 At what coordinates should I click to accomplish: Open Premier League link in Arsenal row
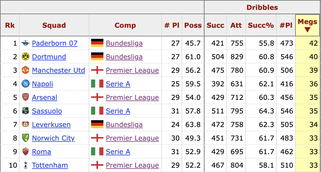tap(132, 97)
